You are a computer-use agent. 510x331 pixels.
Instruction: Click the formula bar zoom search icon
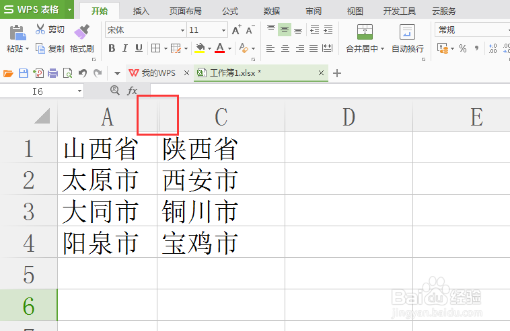pyautogui.click(x=115, y=90)
